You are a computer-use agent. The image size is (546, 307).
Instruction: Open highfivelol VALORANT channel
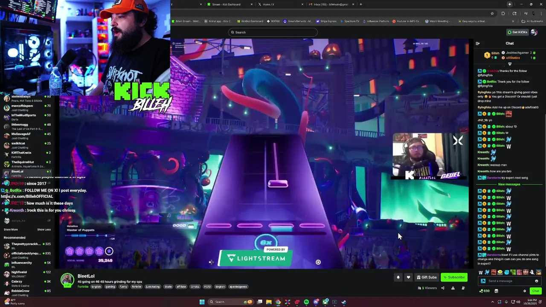[x=27, y=274]
